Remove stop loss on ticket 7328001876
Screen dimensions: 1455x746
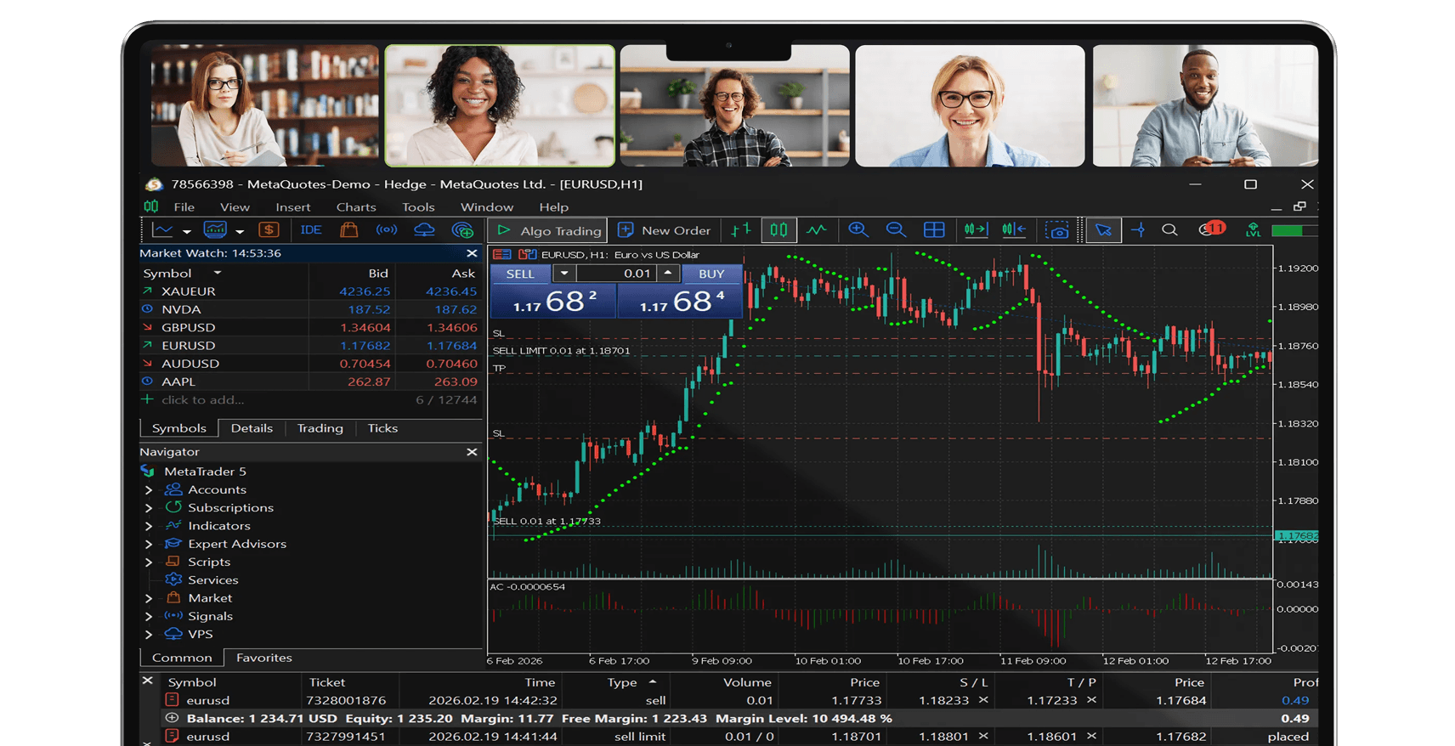pyautogui.click(x=983, y=700)
